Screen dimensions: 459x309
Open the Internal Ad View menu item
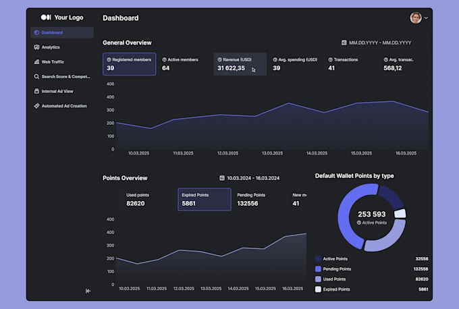click(x=62, y=91)
